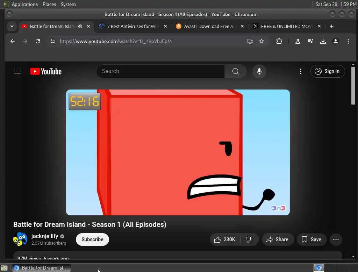Expand the tab search dropdown chevron

[12, 26]
